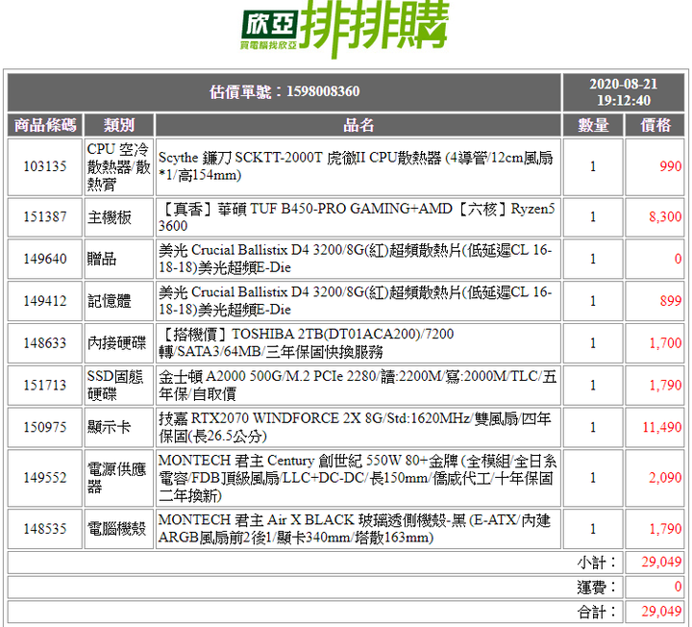The image size is (692, 627).
Task: Click the 運費 label
Action: point(596,588)
